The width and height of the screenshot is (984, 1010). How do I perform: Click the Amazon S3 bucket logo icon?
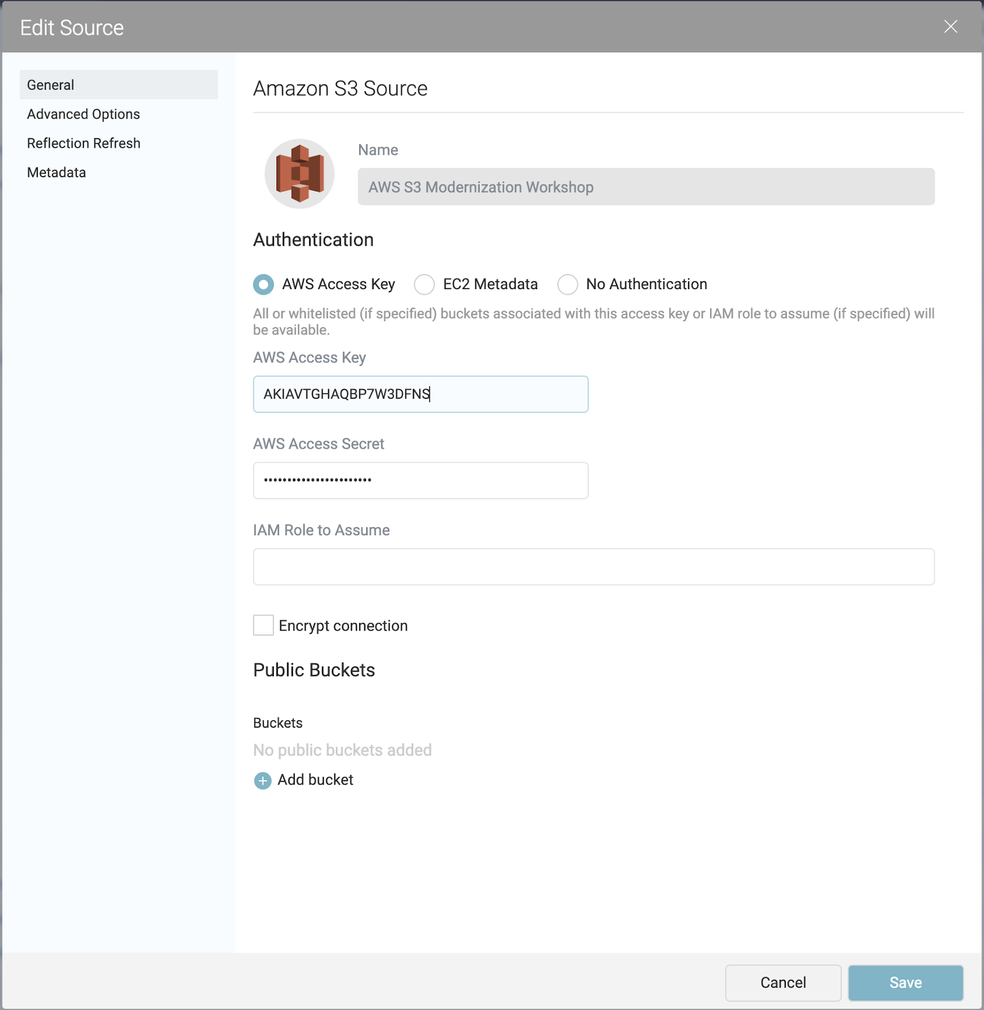[x=300, y=174]
